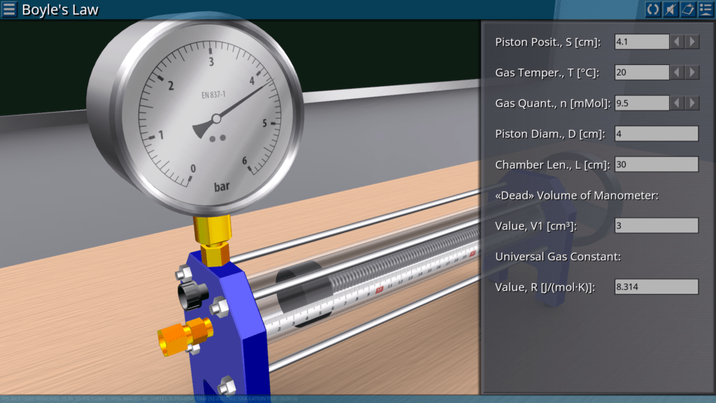The image size is (716, 403).
Task: Decrease Gas Temperature with left arrow
Action: click(678, 72)
